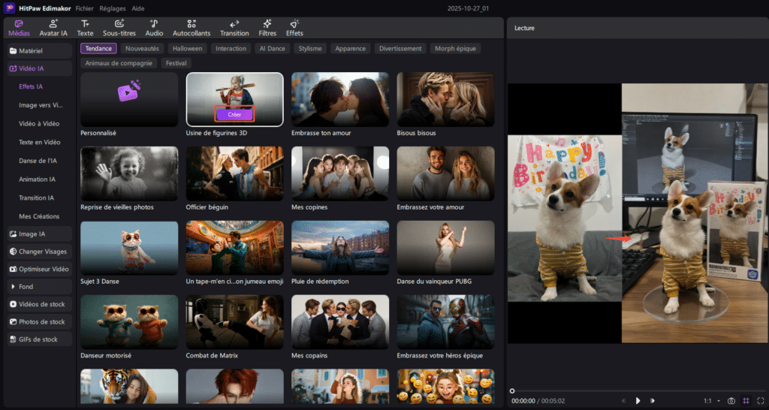Choose the Pluie de rédemption template thumbnail

(x=339, y=246)
